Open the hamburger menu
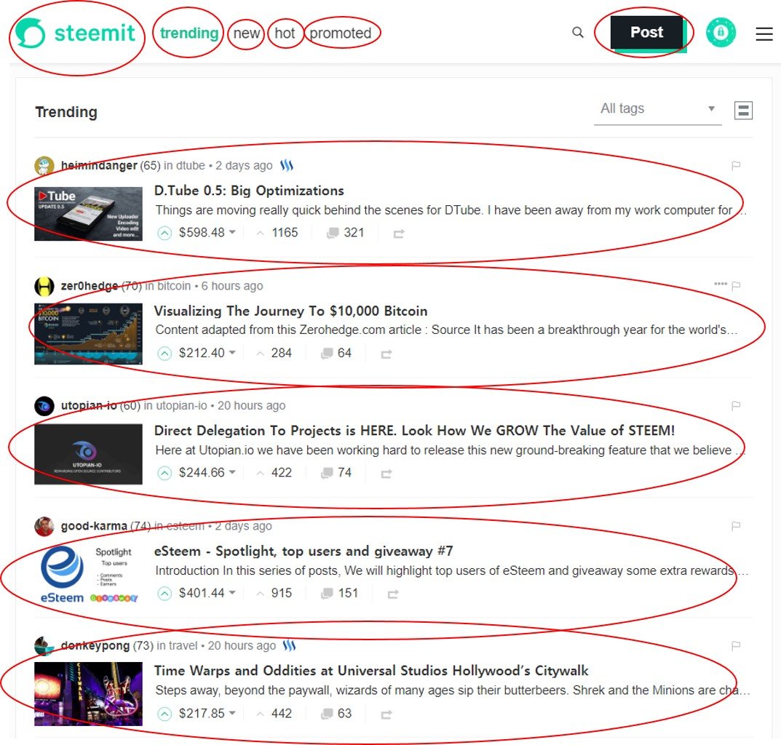 point(764,33)
